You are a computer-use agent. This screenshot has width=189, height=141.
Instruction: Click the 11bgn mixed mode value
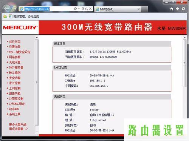coord(98,120)
